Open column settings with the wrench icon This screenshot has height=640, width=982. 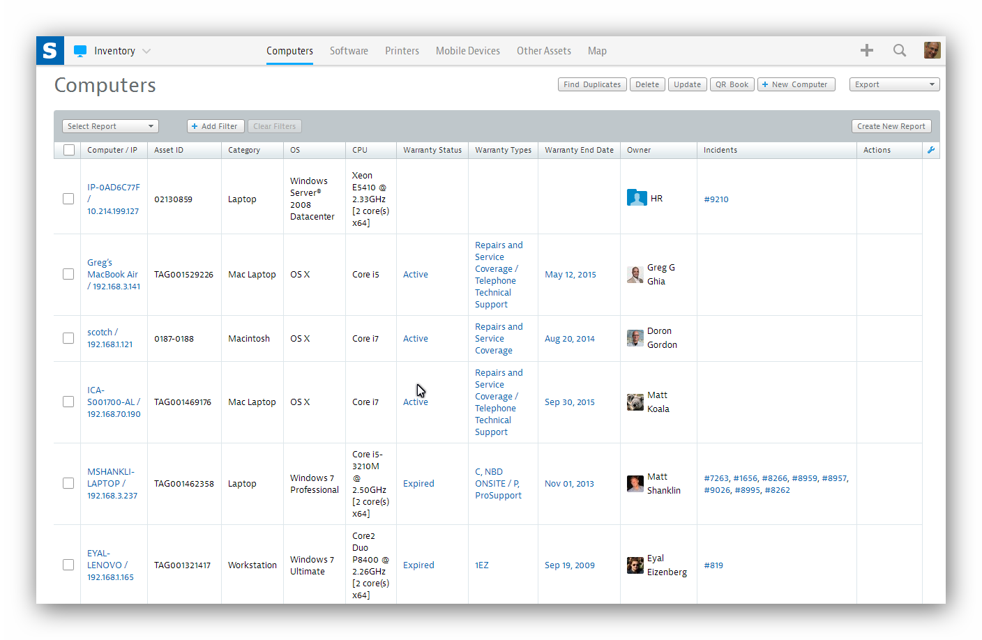931,149
